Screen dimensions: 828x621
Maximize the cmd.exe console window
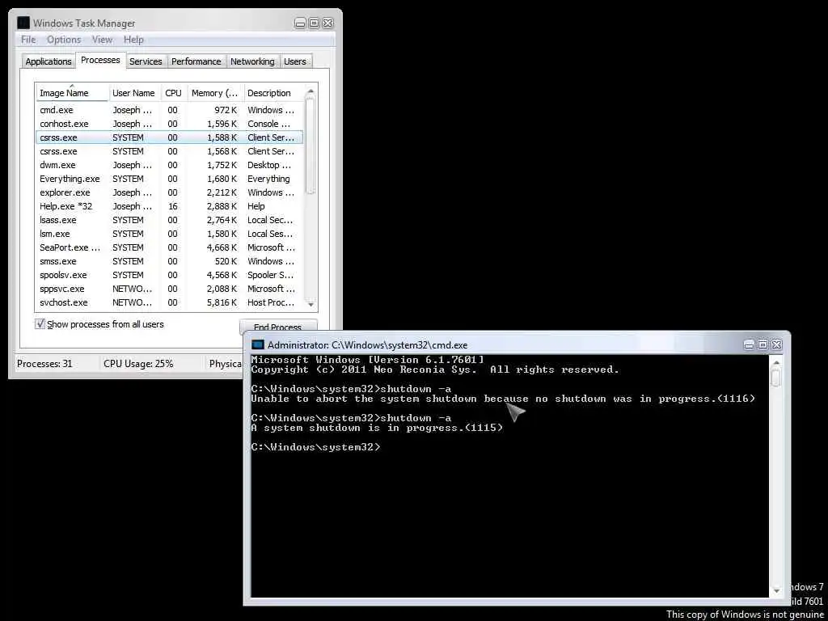click(x=763, y=344)
